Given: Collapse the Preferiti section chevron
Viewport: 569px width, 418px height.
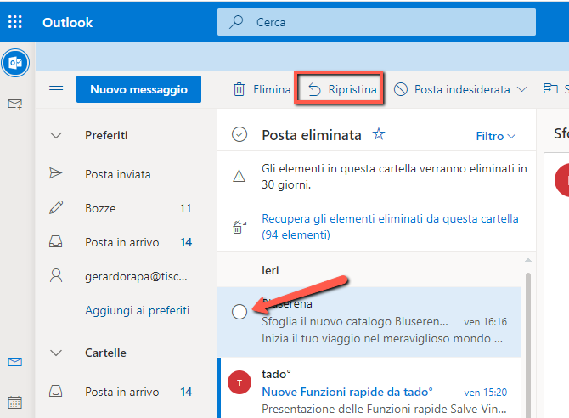Looking at the screenshot, I should (x=56, y=135).
